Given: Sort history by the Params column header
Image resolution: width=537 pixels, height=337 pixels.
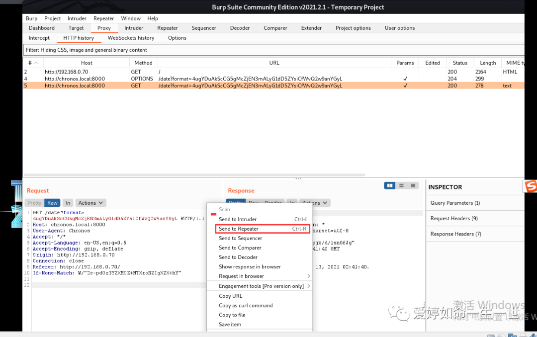Looking at the screenshot, I should click(405, 63).
